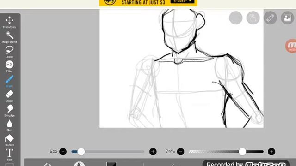Click the brush size slider handle

click(81, 152)
